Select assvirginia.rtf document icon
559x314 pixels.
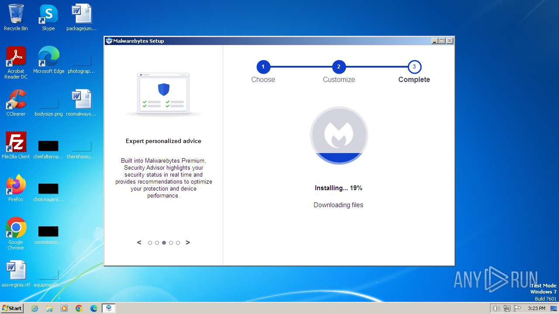click(16, 274)
